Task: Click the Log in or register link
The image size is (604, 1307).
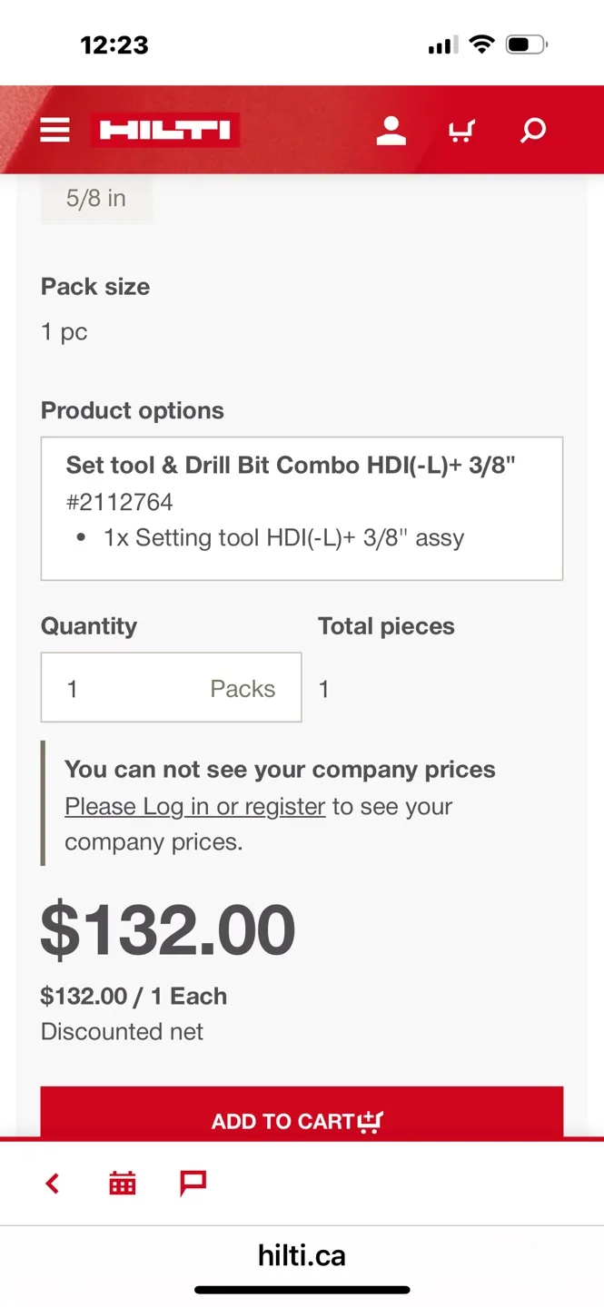Action: pos(193,806)
